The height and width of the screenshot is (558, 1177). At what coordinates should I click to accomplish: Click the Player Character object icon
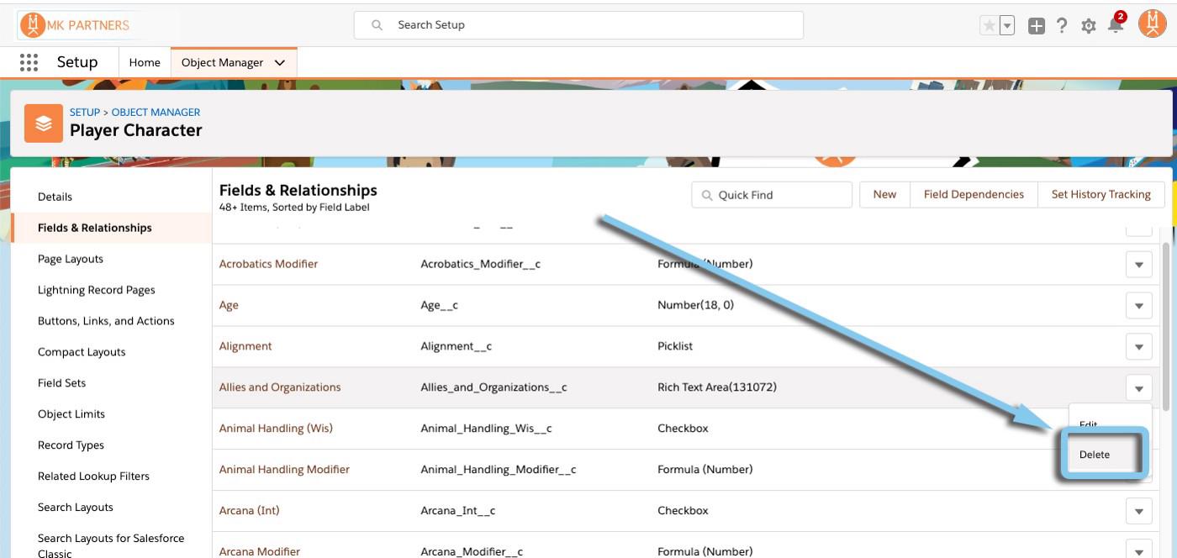pos(44,124)
